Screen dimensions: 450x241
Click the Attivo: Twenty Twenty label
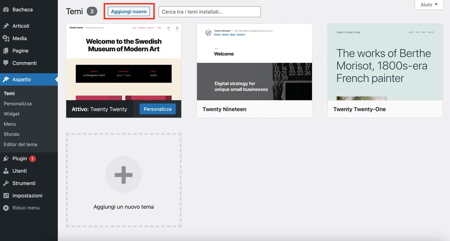(x=99, y=109)
